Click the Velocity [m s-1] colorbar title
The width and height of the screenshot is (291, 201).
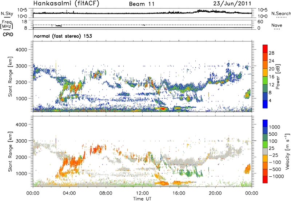tap(287, 151)
